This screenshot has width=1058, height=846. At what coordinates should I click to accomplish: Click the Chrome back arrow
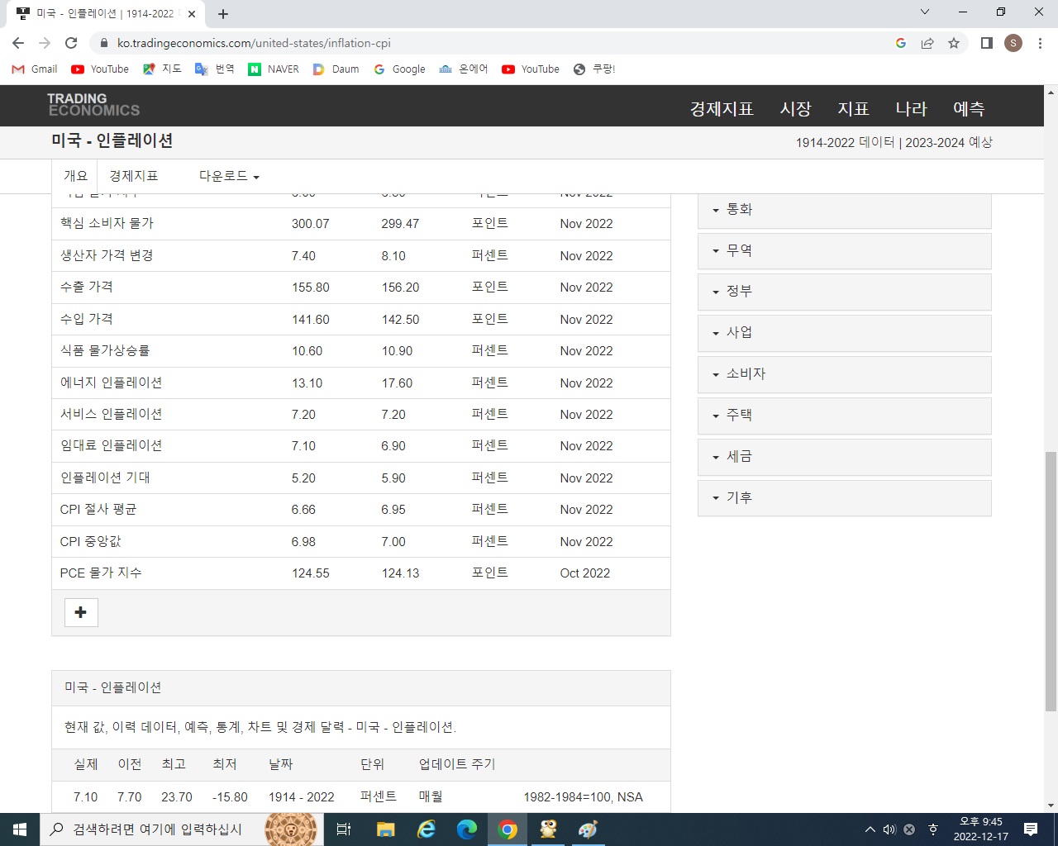coord(18,43)
